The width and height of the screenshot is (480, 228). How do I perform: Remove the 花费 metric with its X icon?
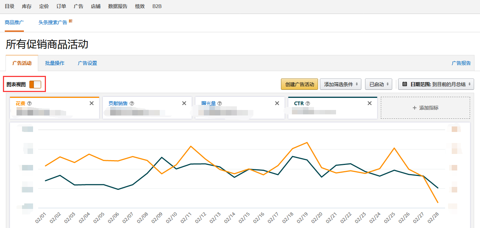click(x=92, y=103)
